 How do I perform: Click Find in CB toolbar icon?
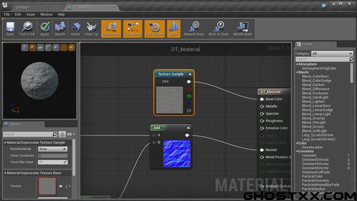[x=27, y=29]
